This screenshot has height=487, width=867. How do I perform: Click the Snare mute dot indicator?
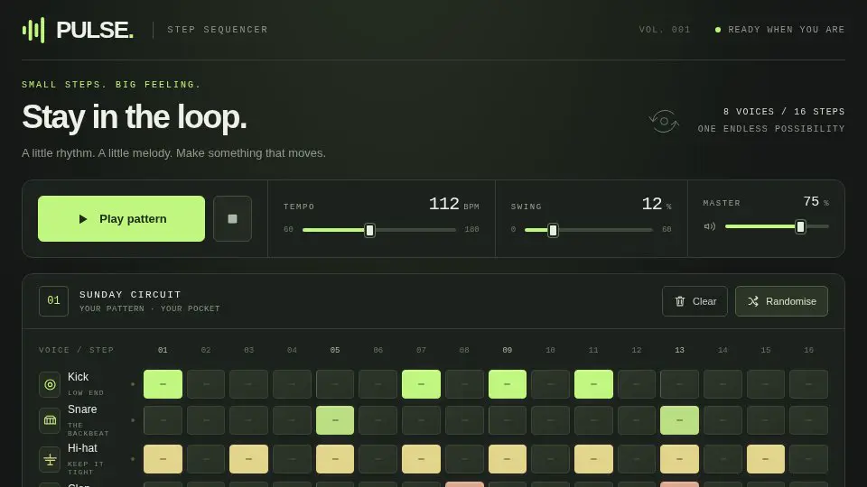click(x=133, y=420)
